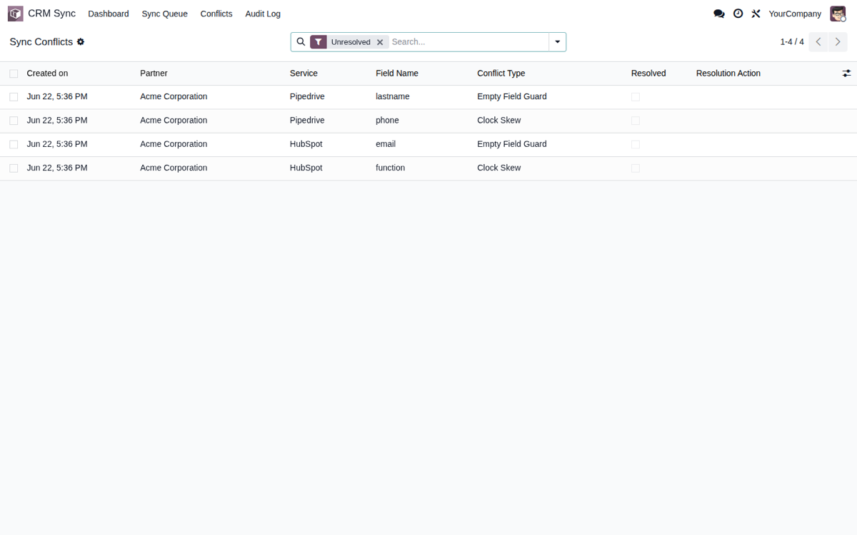
Task: Open the Sync Queue menu
Action: coord(164,14)
